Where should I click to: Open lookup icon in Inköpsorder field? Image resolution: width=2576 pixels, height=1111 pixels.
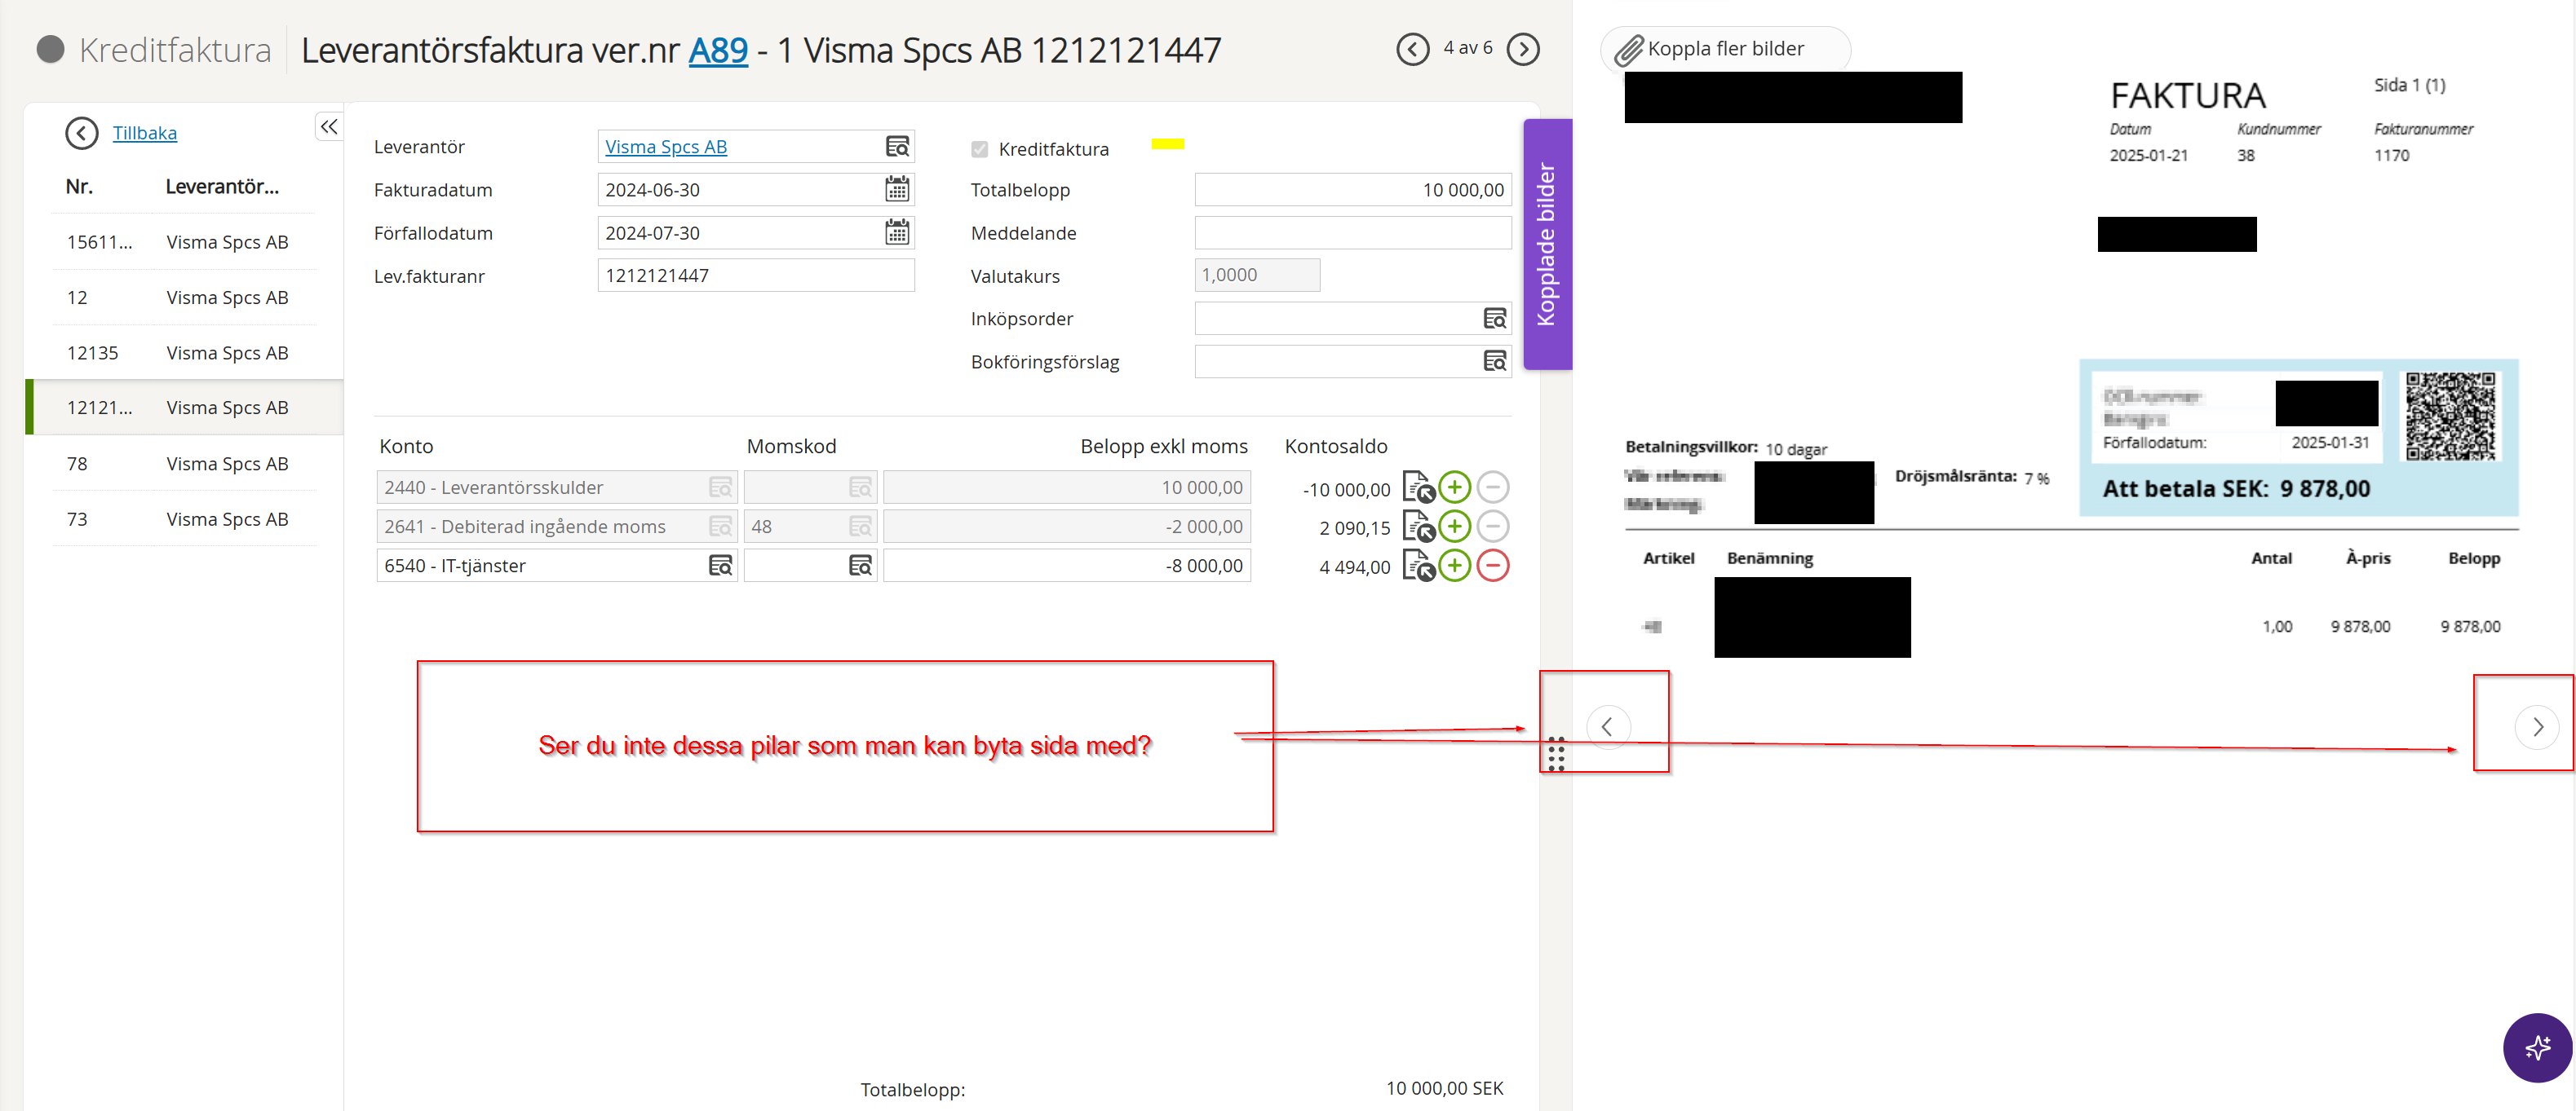(x=1494, y=319)
